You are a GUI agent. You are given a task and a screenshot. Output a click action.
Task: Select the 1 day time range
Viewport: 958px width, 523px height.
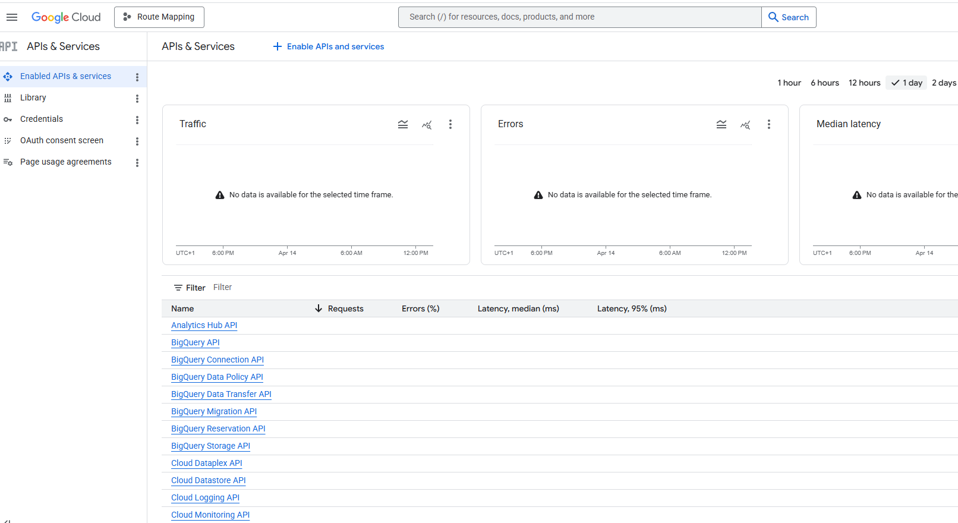click(906, 83)
